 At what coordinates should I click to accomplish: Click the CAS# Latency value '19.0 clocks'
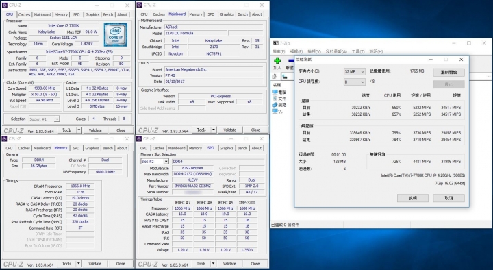coord(80,198)
